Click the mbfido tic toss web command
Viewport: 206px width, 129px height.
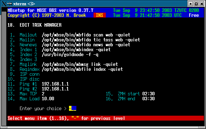pos(91,40)
